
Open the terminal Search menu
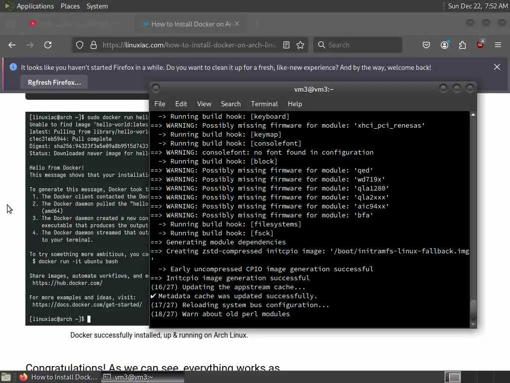pos(231,104)
